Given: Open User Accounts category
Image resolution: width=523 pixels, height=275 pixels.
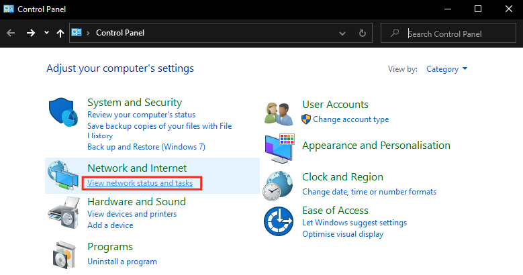Looking at the screenshot, I should [335, 105].
